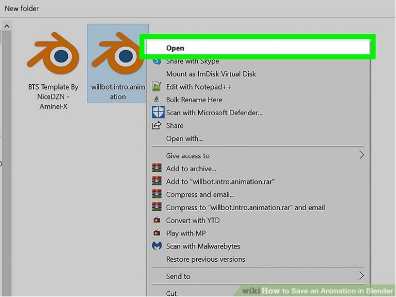Click the WinRAR icon beside Add to archive

[x=157, y=169]
